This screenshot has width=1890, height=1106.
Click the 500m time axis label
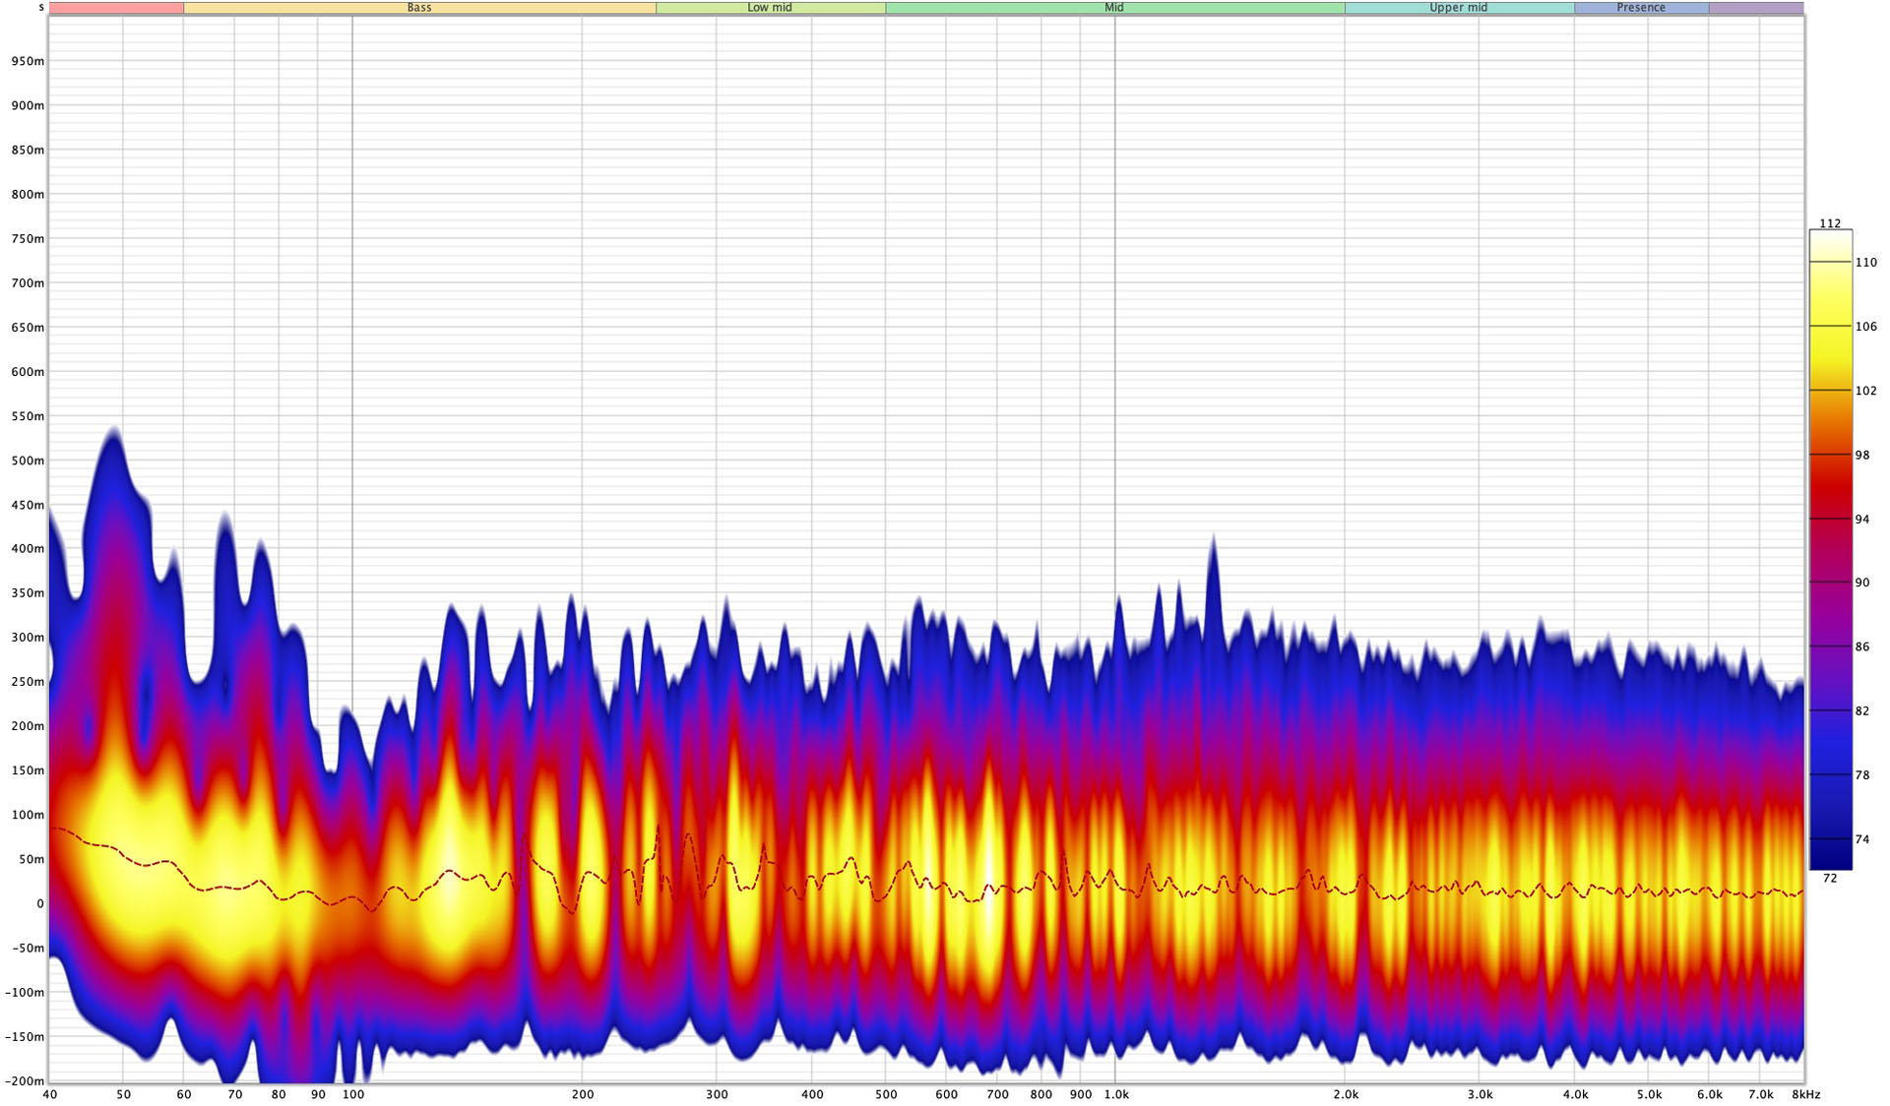click(x=28, y=461)
